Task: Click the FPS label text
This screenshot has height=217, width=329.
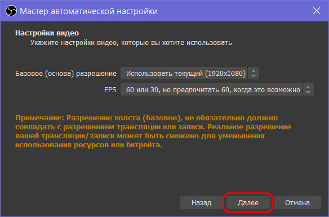Action: click(x=110, y=90)
